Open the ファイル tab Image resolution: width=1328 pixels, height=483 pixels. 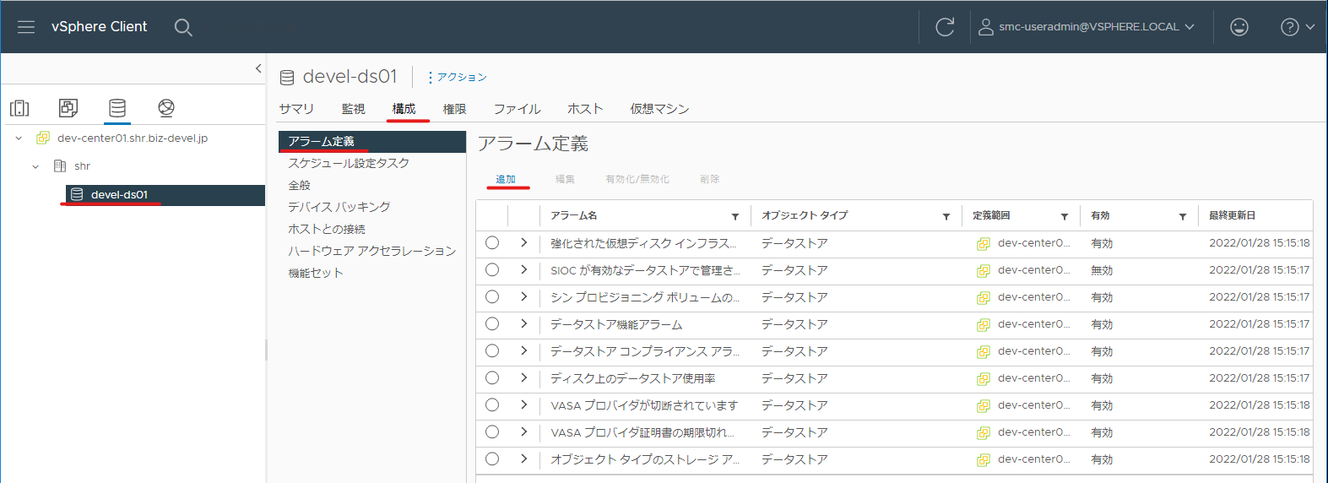pos(517,109)
